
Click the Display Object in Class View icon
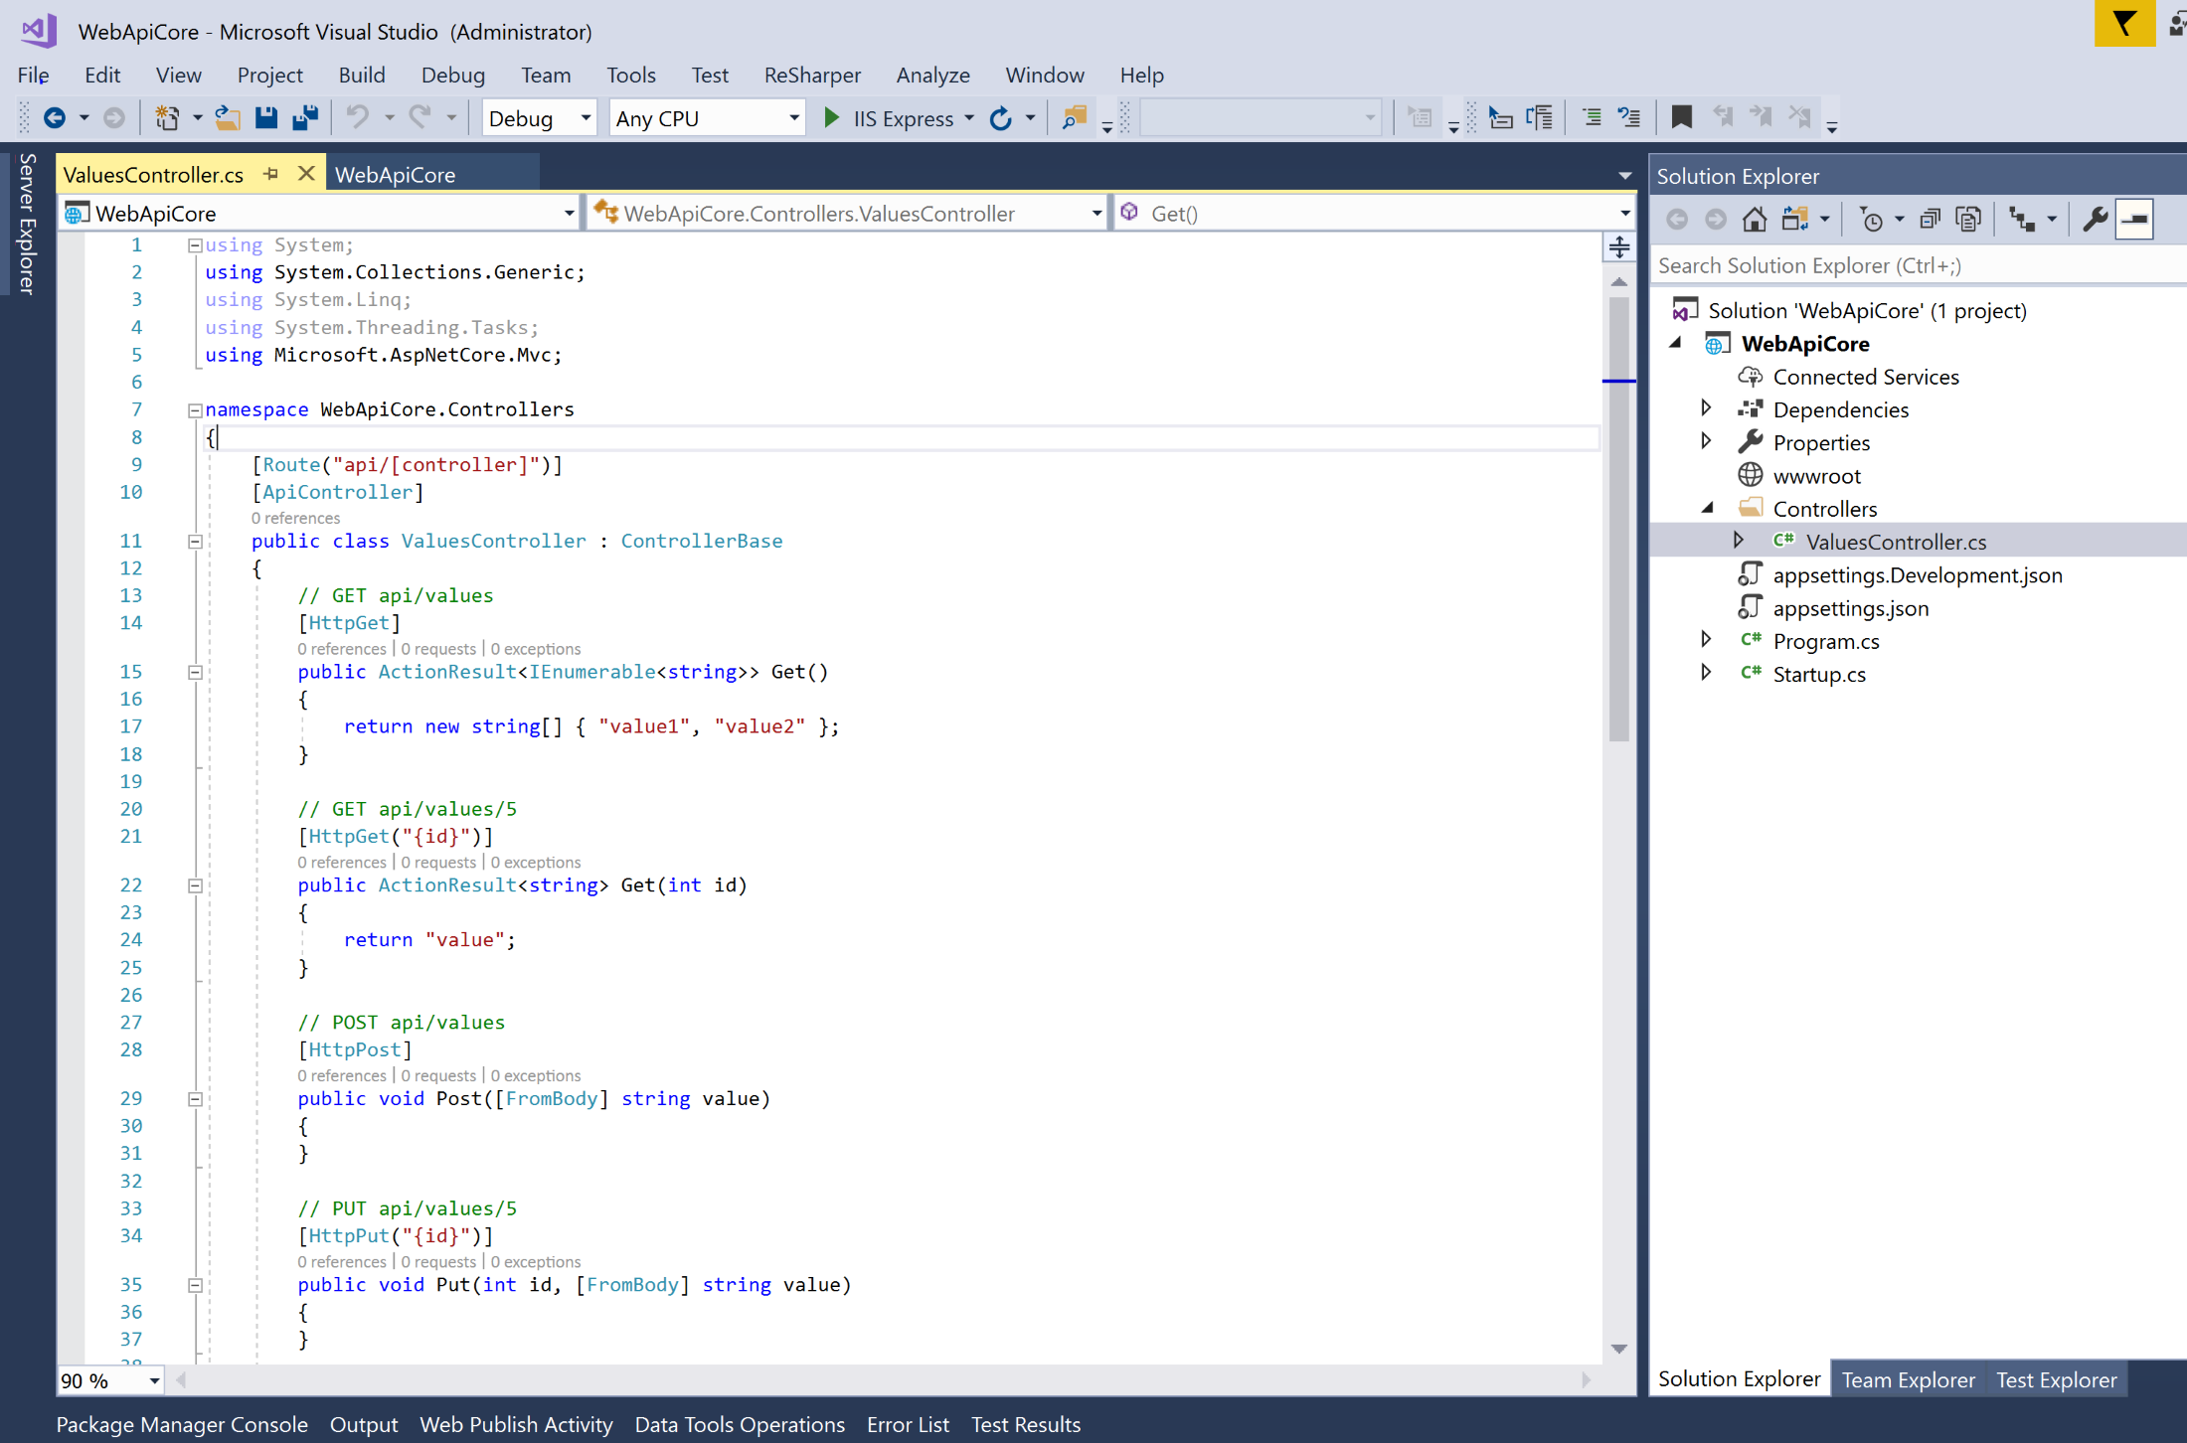pyautogui.click(x=1501, y=118)
